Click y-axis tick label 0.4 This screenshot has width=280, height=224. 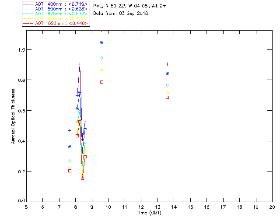click(21, 141)
